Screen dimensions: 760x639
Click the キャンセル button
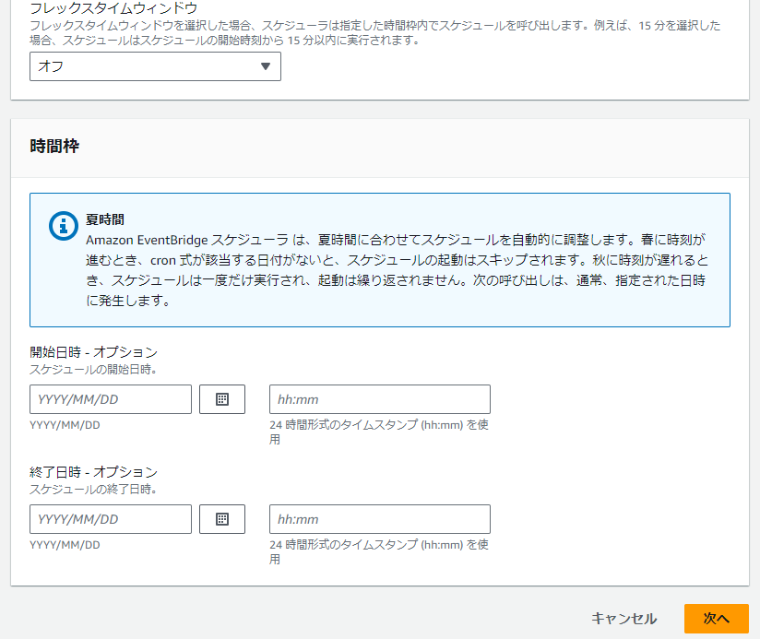pyautogui.click(x=623, y=618)
